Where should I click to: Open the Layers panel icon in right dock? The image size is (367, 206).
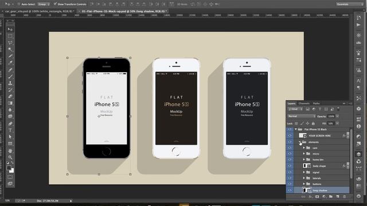click(x=358, y=154)
